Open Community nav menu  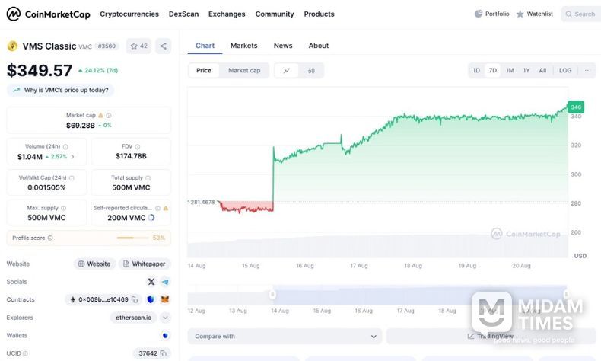tap(275, 14)
